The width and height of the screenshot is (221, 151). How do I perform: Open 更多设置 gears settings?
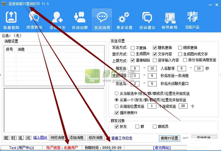click(x=124, y=20)
